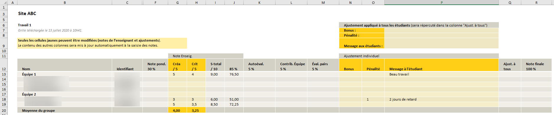Image resolution: width=554 pixels, height=115 pixels.
Task: Select column G header
Action: pyautogui.click(x=177, y=3)
